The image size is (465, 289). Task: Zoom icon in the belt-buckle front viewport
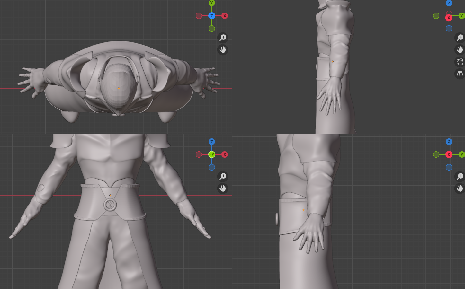[223, 176]
